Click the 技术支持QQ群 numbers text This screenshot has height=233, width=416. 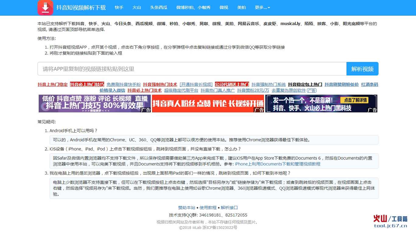[x=208, y=215]
